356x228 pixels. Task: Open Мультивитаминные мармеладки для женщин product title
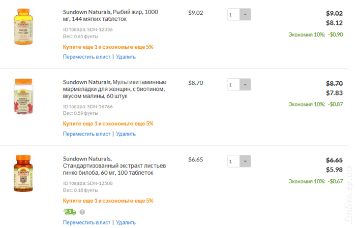(x=114, y=89)
